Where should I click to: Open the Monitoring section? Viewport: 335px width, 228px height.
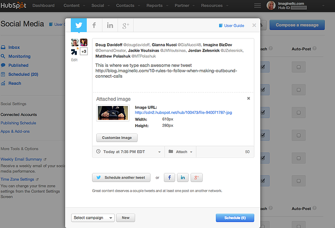coord(20,56)
